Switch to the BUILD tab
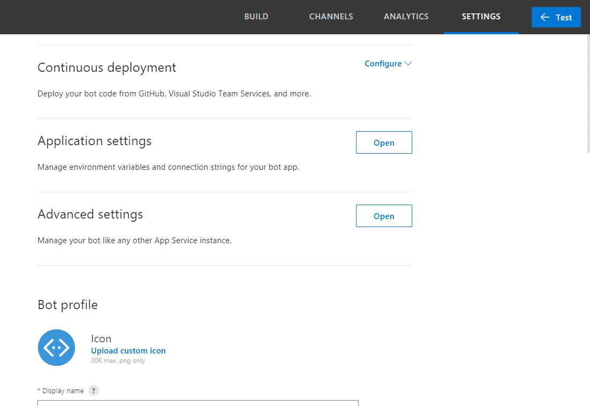The width and height of the screenshot is (590, 406). pos(256,17)
